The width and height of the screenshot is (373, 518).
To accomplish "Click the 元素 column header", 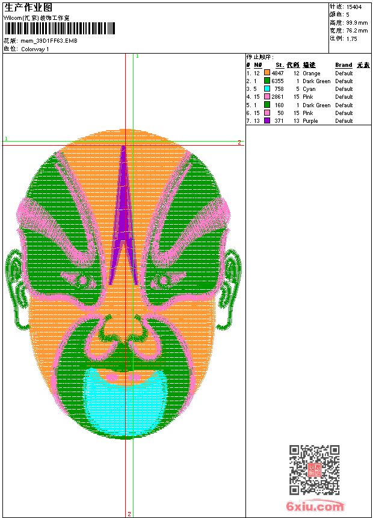I will coord(363,65).
